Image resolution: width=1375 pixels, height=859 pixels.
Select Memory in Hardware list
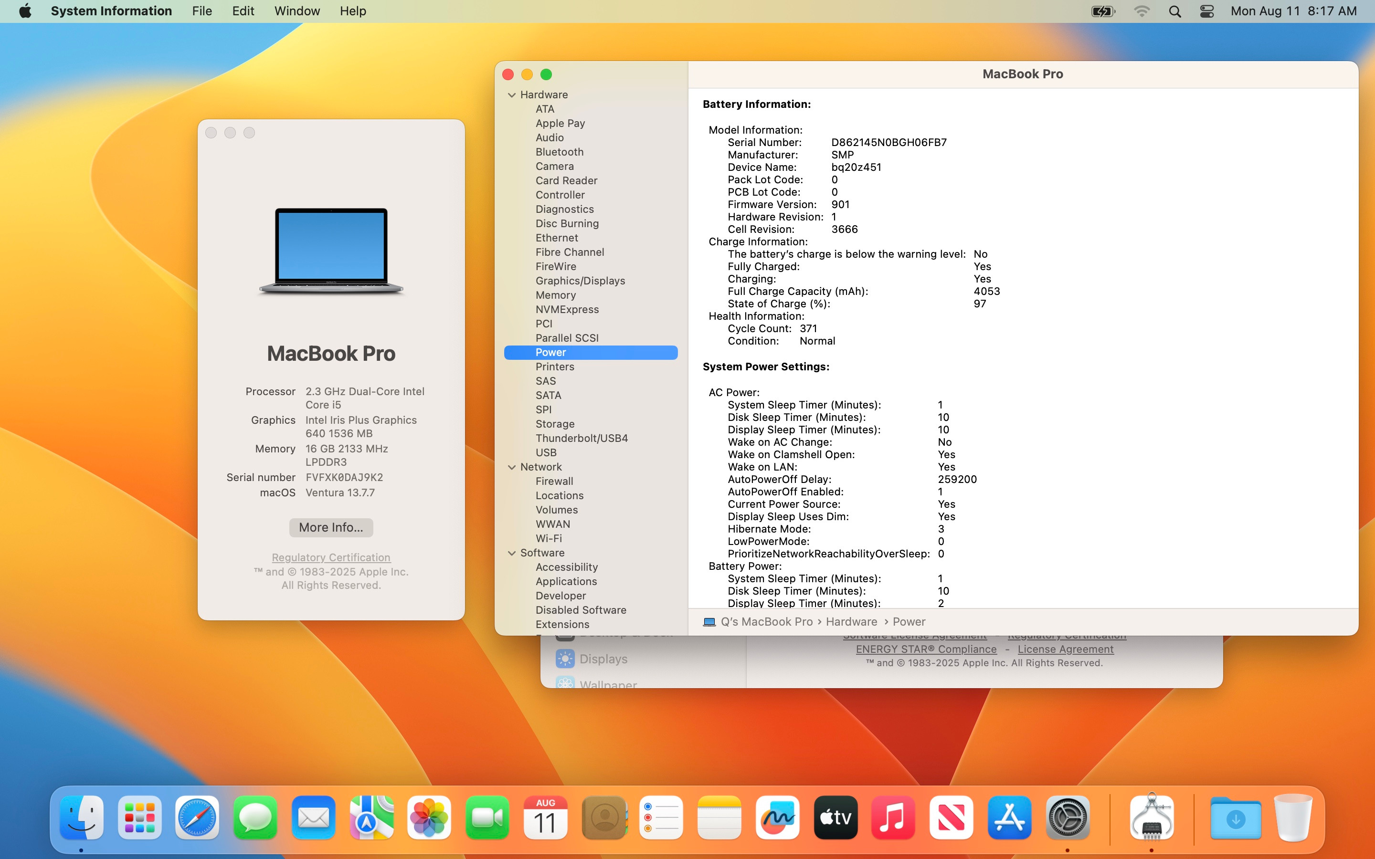556,295
